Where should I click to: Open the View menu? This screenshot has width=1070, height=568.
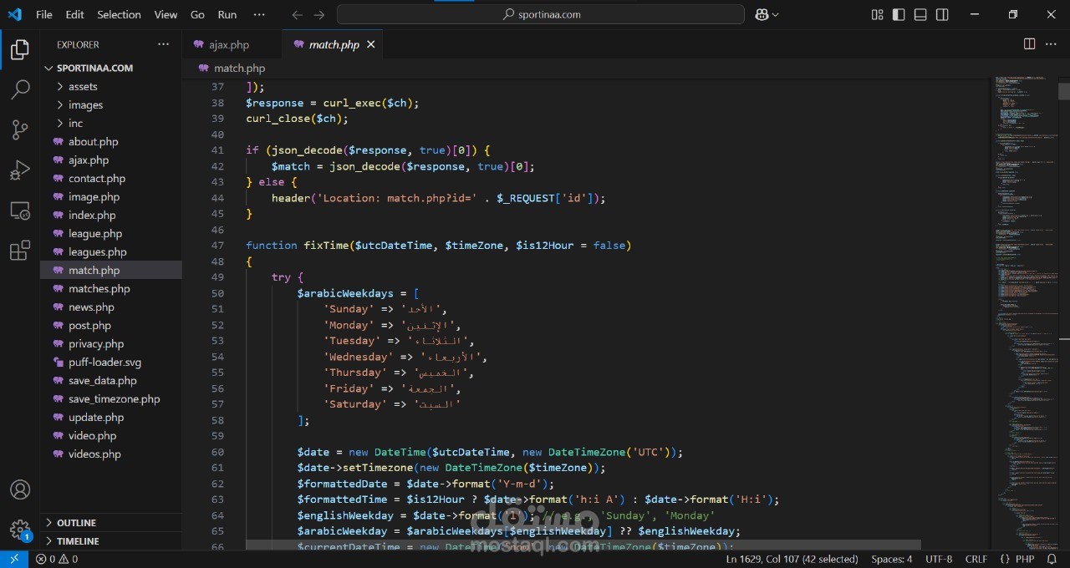166,14
